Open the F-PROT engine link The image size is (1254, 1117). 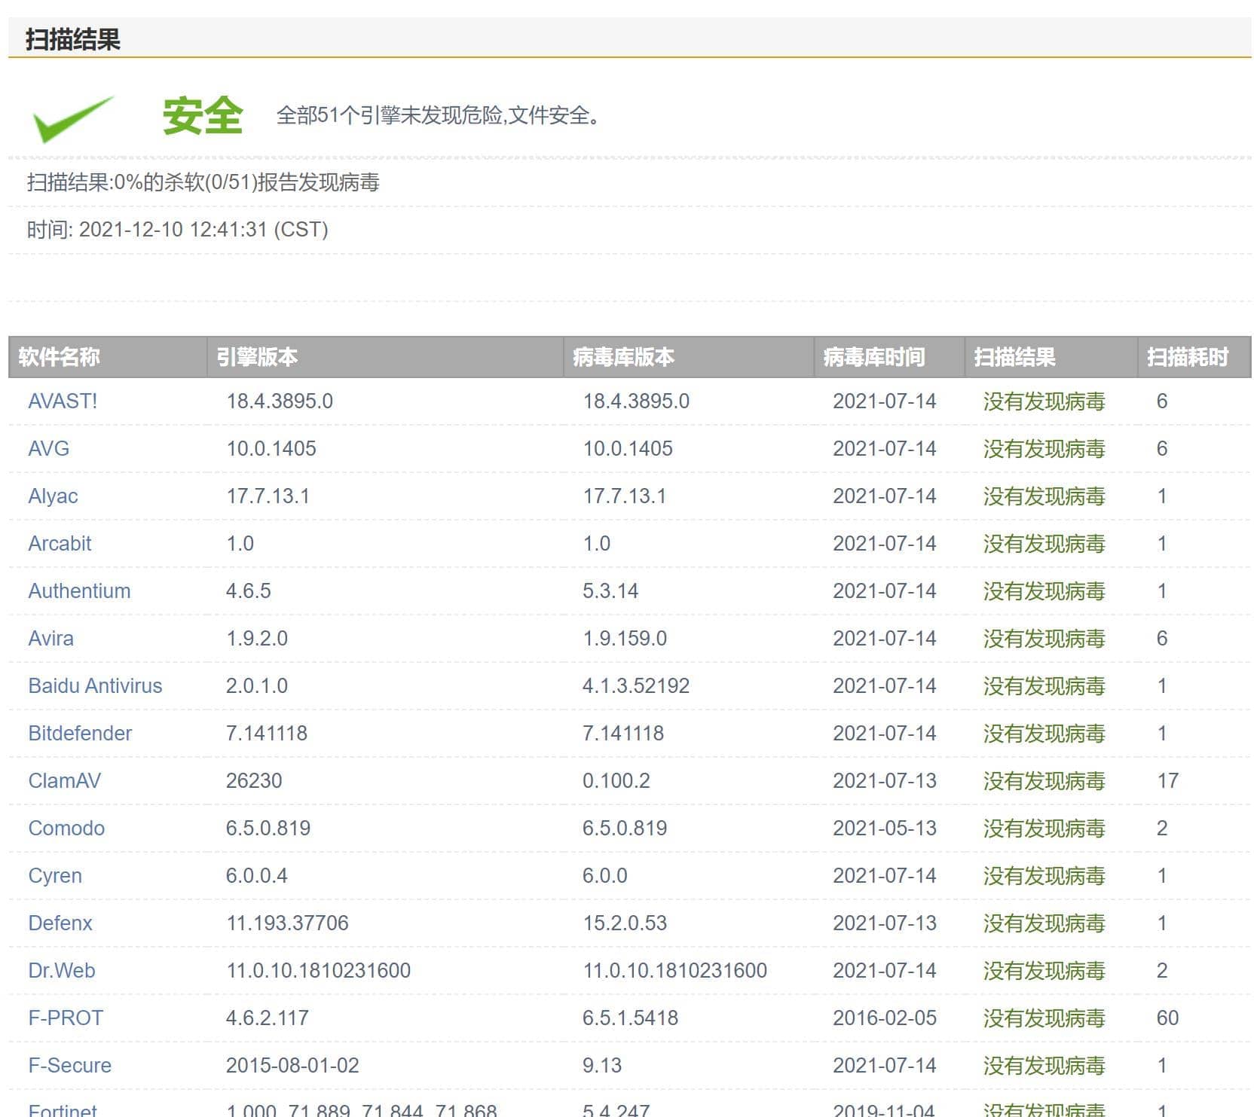coord(66,1018)
